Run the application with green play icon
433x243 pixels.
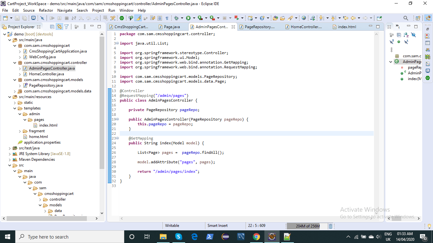(x=188, y=18)
